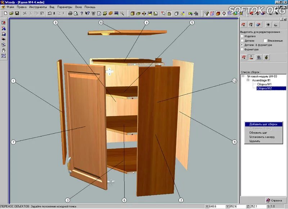288x209 pixels.
Task: Select the Детали & фурнитура radio option
Action: (256, 45)
